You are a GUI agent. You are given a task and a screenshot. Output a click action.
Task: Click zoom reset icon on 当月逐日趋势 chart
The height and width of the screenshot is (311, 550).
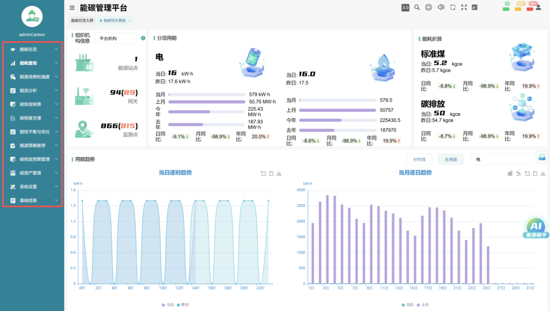pos(535,173)
